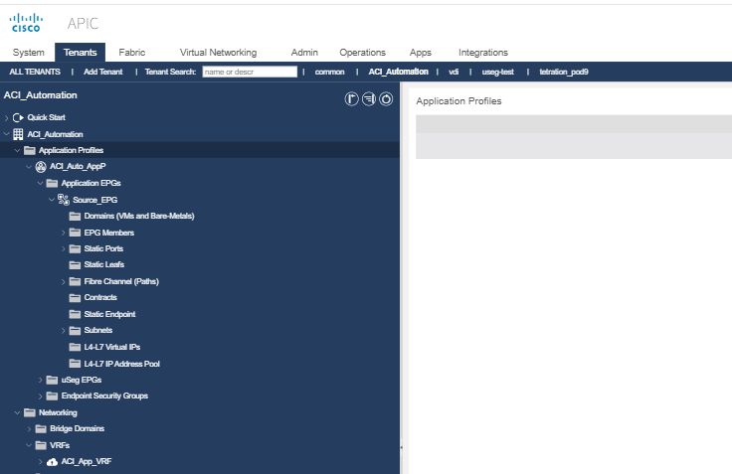Click the Quick Start arrow icon
The image size is (732, 474).
click(x=18, y=117)
